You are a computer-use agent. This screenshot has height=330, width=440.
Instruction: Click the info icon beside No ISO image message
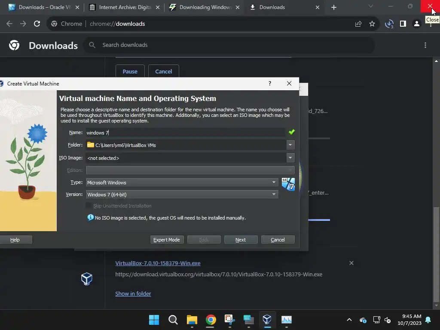[90, 217]
